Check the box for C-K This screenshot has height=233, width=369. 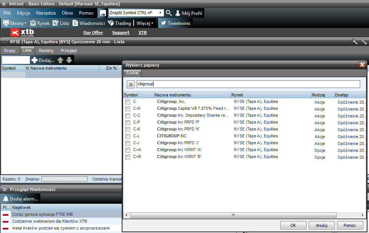(127, 129)
